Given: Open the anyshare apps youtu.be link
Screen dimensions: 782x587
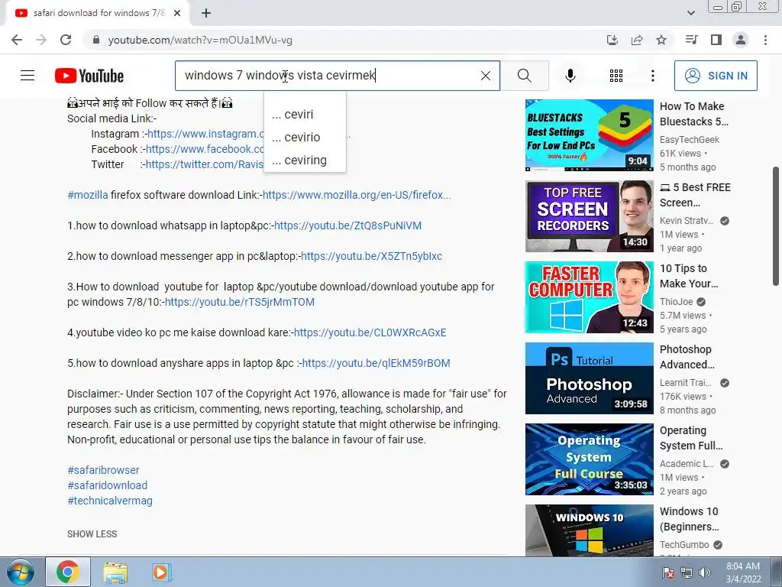Looking at the screenshot, I should pyautogui.click(x=376, y=363).
